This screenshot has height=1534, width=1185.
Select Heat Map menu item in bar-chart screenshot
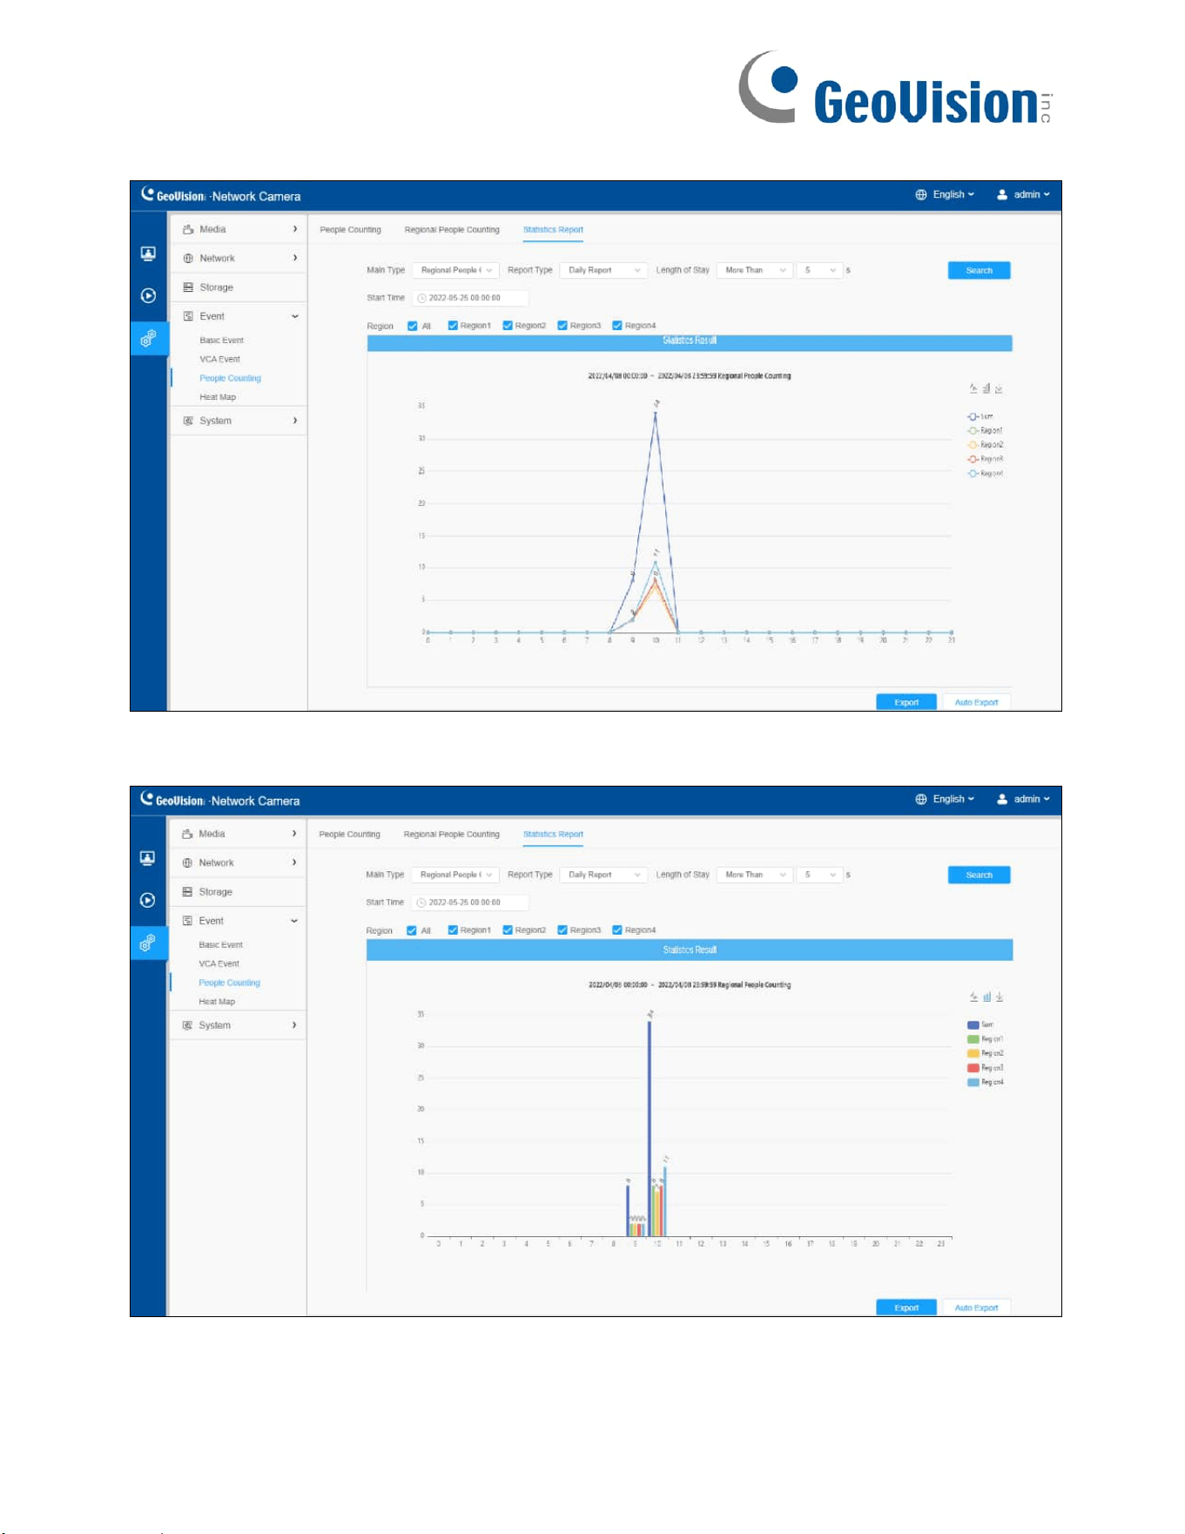point(217,1002)
